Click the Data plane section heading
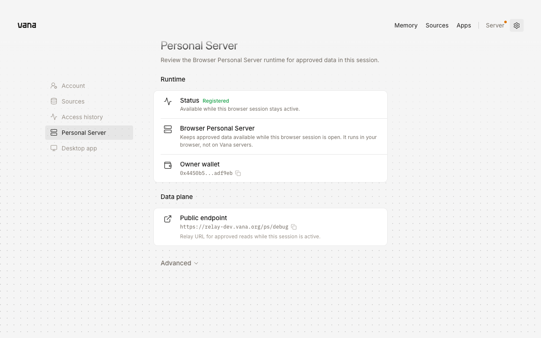 click(177, 197)
